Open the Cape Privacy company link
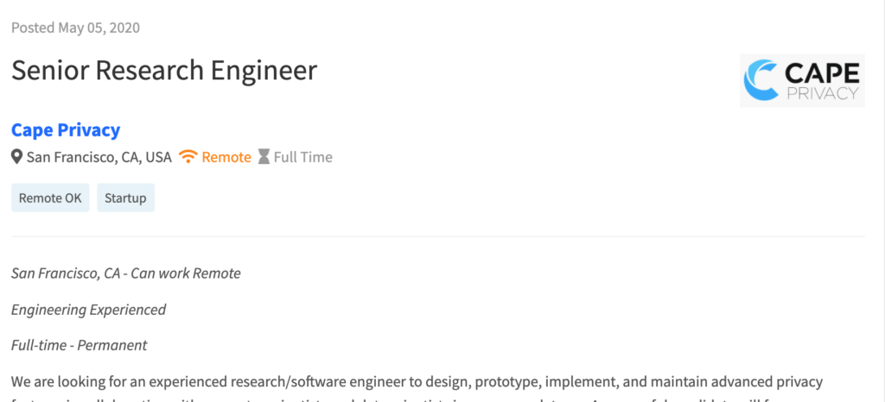This screenshot has width=885, height=402. pyautogui.click(x=66, y=130)
